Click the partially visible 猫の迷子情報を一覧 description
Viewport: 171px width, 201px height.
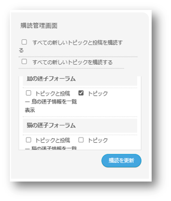(51, 148)
